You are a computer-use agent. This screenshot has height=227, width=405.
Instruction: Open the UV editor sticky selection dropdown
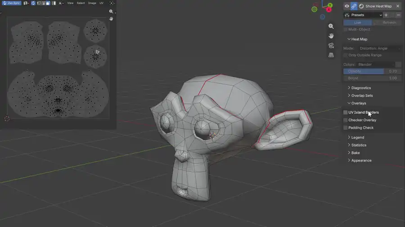pyautogui.click(x=61, y=3)
